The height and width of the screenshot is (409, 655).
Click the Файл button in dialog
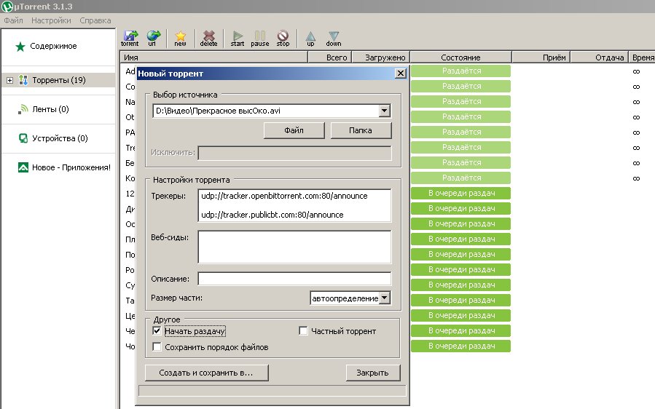point(294,130)
